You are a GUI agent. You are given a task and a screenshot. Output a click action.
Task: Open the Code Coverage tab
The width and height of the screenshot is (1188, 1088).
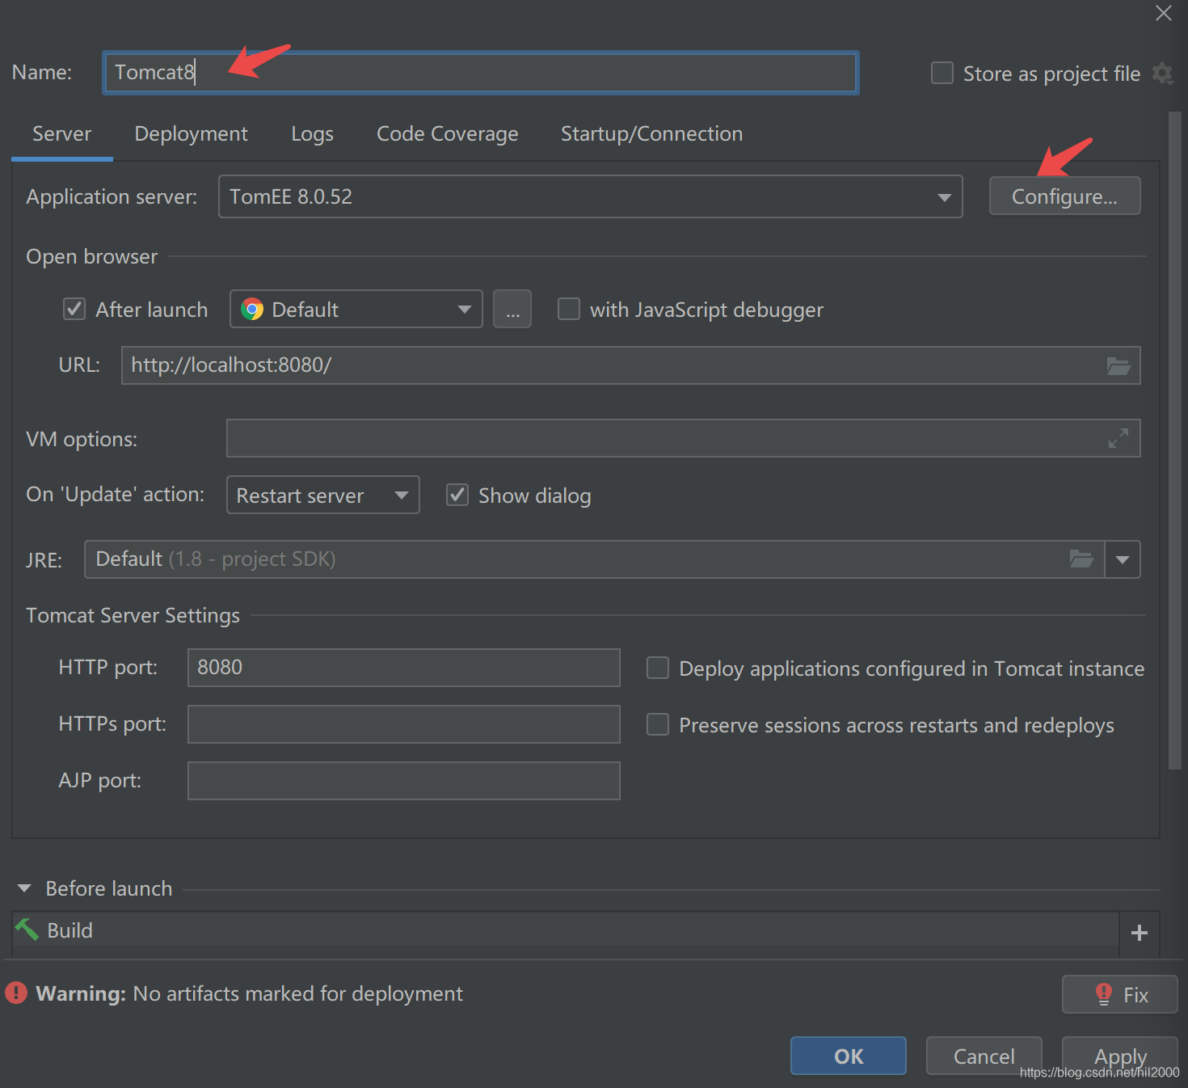(448, 134)
